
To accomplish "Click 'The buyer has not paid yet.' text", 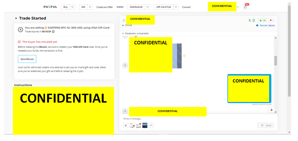I will [40, 42].
